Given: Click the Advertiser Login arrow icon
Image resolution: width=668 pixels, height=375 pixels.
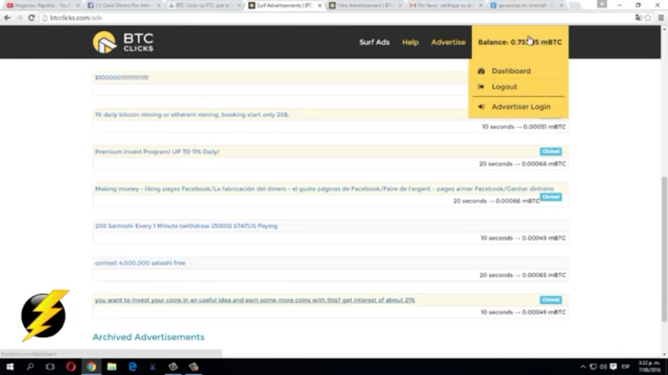Looking at the screenshot, I should (481, 107).
